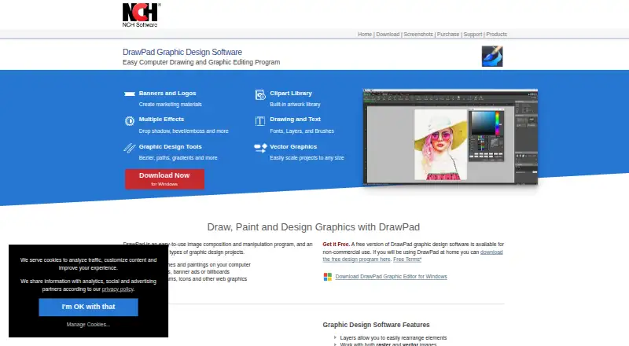Click the Drawing and Text heading
Viewport: 629px width, 346px height.
pos(295,120)
